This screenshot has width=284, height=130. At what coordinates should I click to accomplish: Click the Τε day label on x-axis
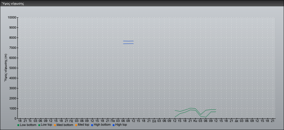coord(30,121)
